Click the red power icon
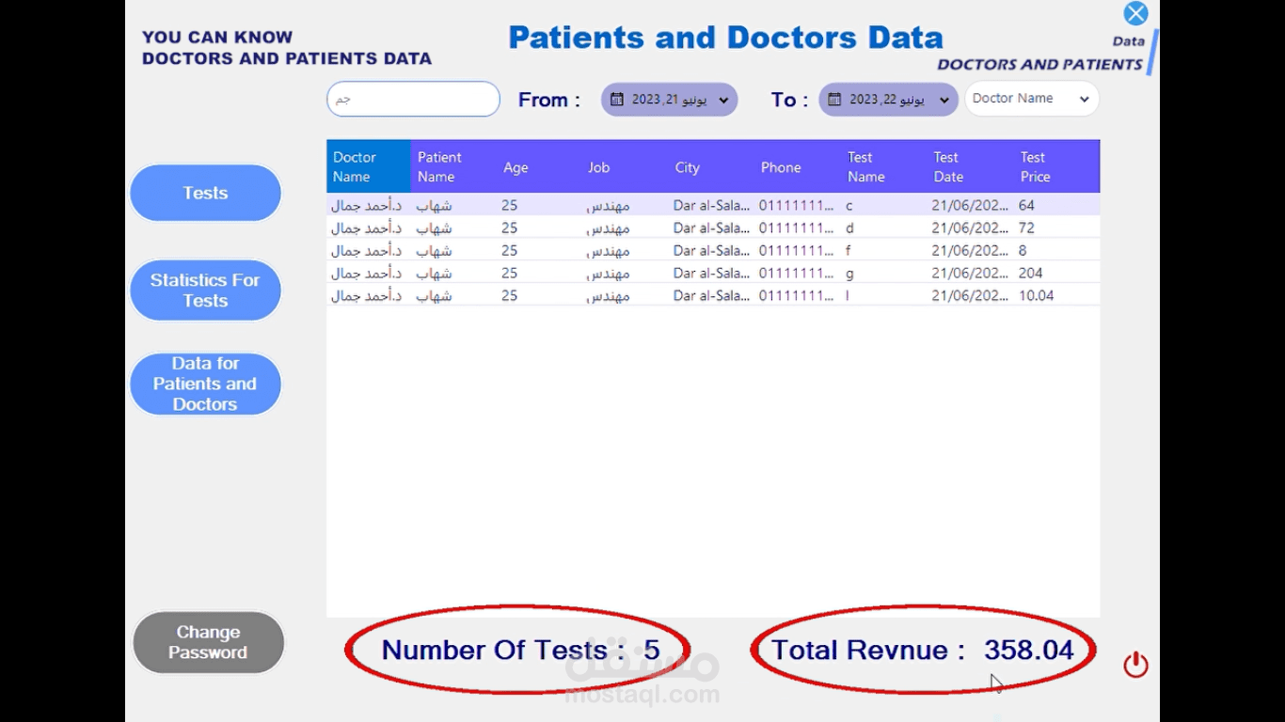 click(x=1135, y=665)
